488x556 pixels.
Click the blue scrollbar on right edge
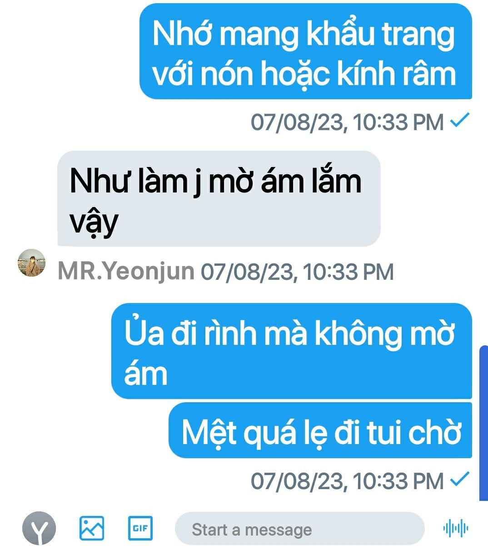click(x=483, y=423)
